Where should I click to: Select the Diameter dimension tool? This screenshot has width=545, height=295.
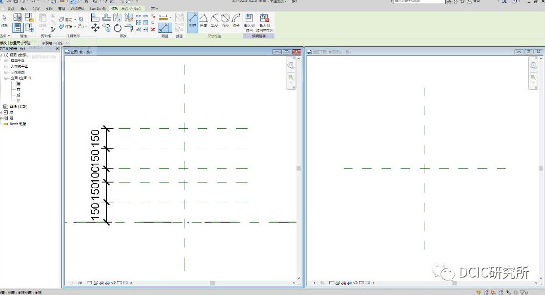pyautogui.click(x=225, y=20)
